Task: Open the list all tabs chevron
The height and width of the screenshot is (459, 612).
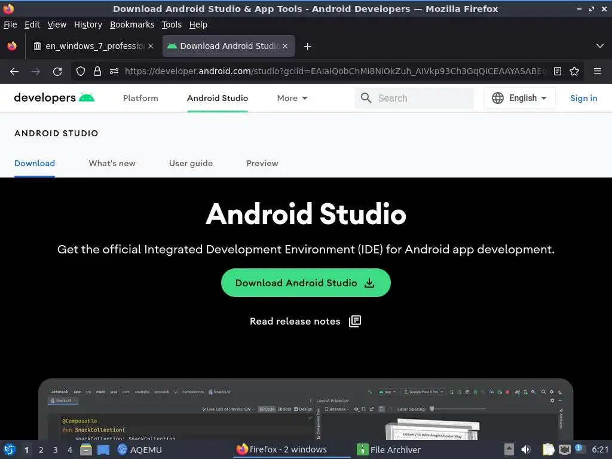Action: tap(600, 46)
